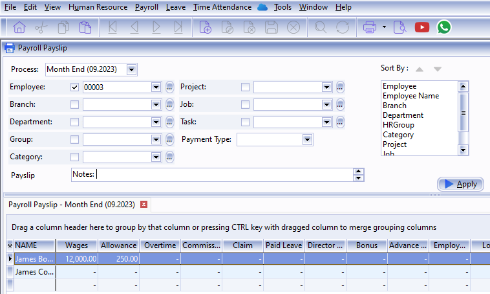Viewport: 490px width, 294px height.
Task: Open the YouTube tutorial icon
Action: (x=422, y=27)
